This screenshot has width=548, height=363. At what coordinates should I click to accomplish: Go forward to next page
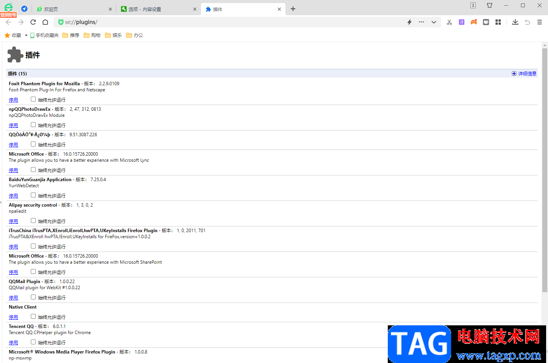point(21,22)
